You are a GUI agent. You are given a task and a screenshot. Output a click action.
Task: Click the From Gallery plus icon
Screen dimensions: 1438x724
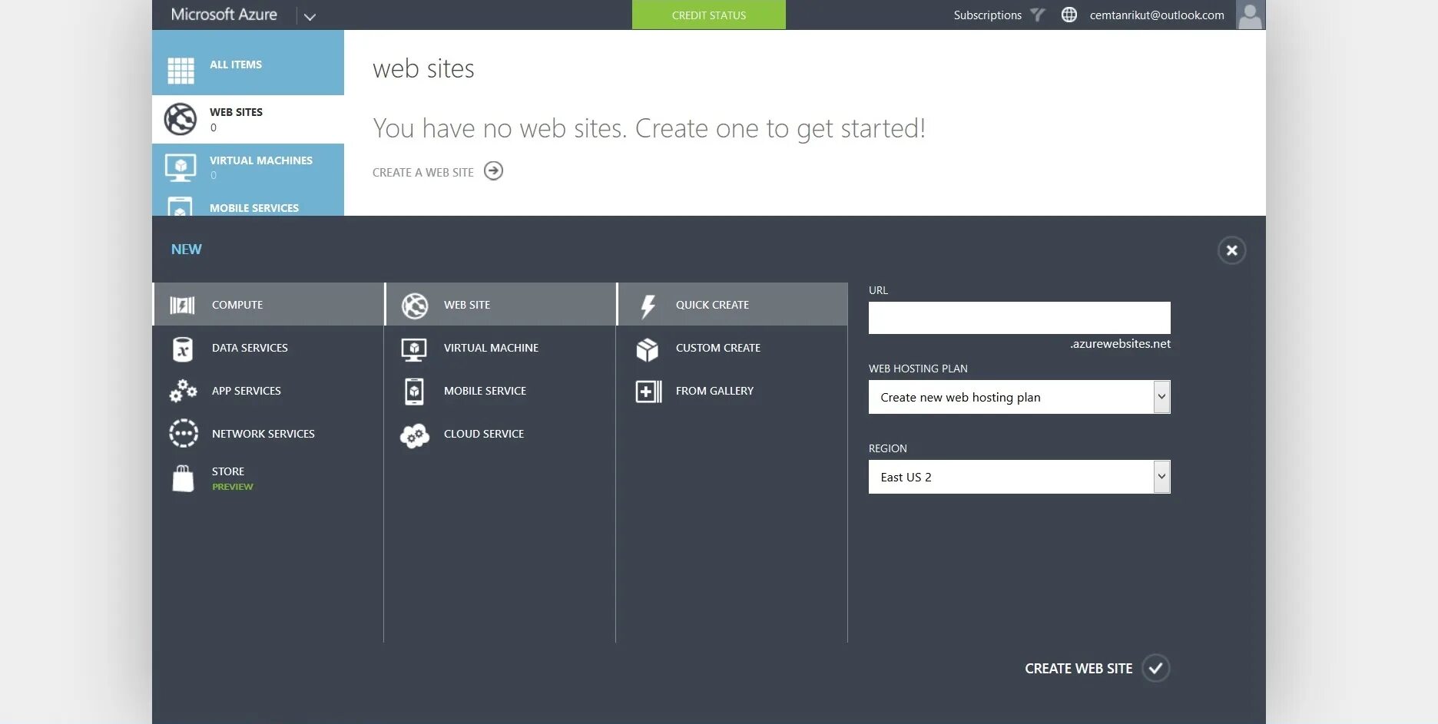click(x=648, y=392)
